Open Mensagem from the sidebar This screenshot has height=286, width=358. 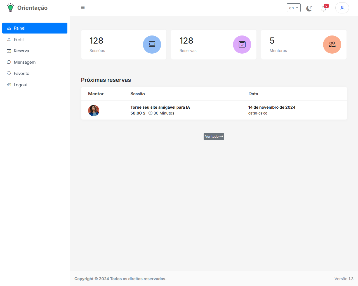pyautogui.click(x=25, y=62)
